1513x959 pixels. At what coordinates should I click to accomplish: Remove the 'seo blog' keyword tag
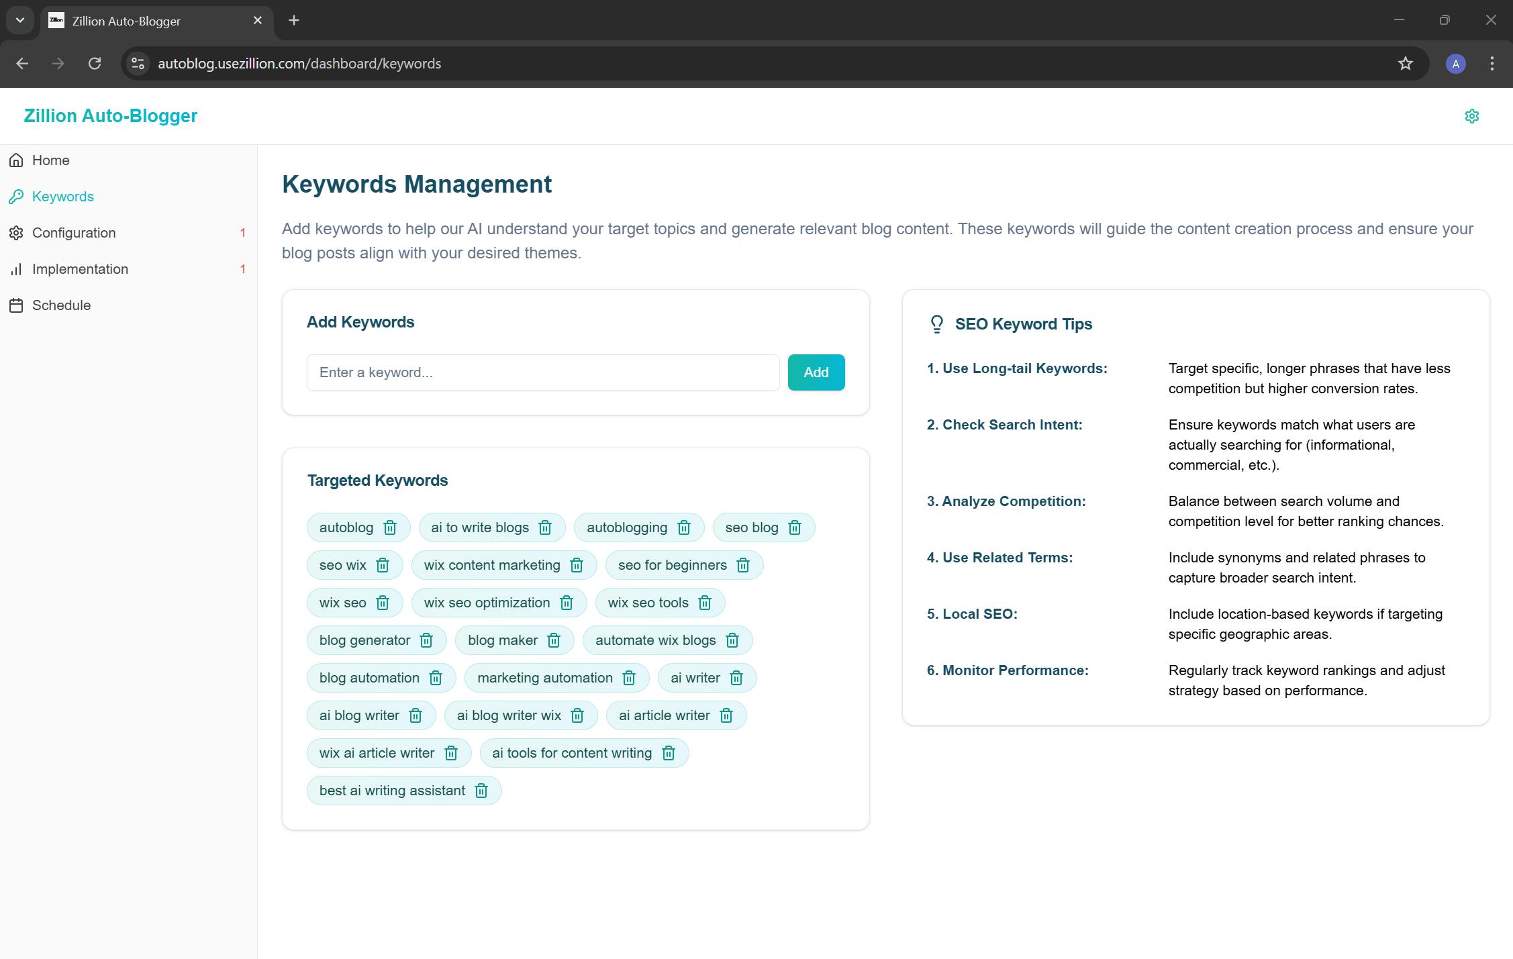(x=795, y=527)
